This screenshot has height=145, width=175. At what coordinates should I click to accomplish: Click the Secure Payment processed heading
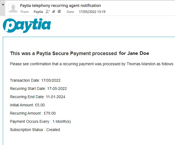pyautogui.click(x=80, y=53)
